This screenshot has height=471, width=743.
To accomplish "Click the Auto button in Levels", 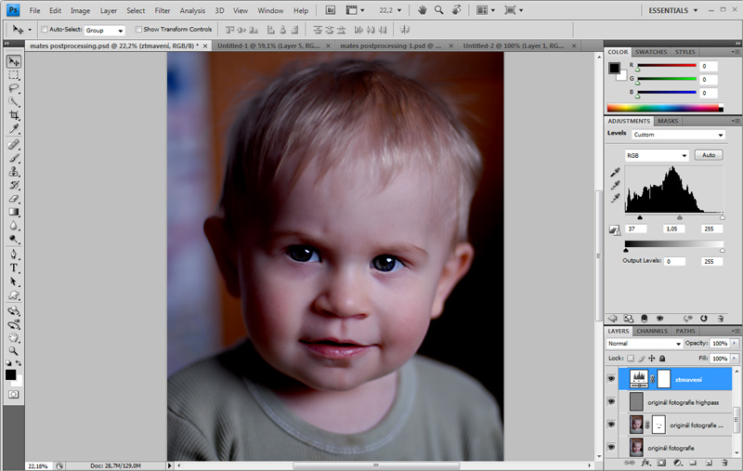I will 708,155.
